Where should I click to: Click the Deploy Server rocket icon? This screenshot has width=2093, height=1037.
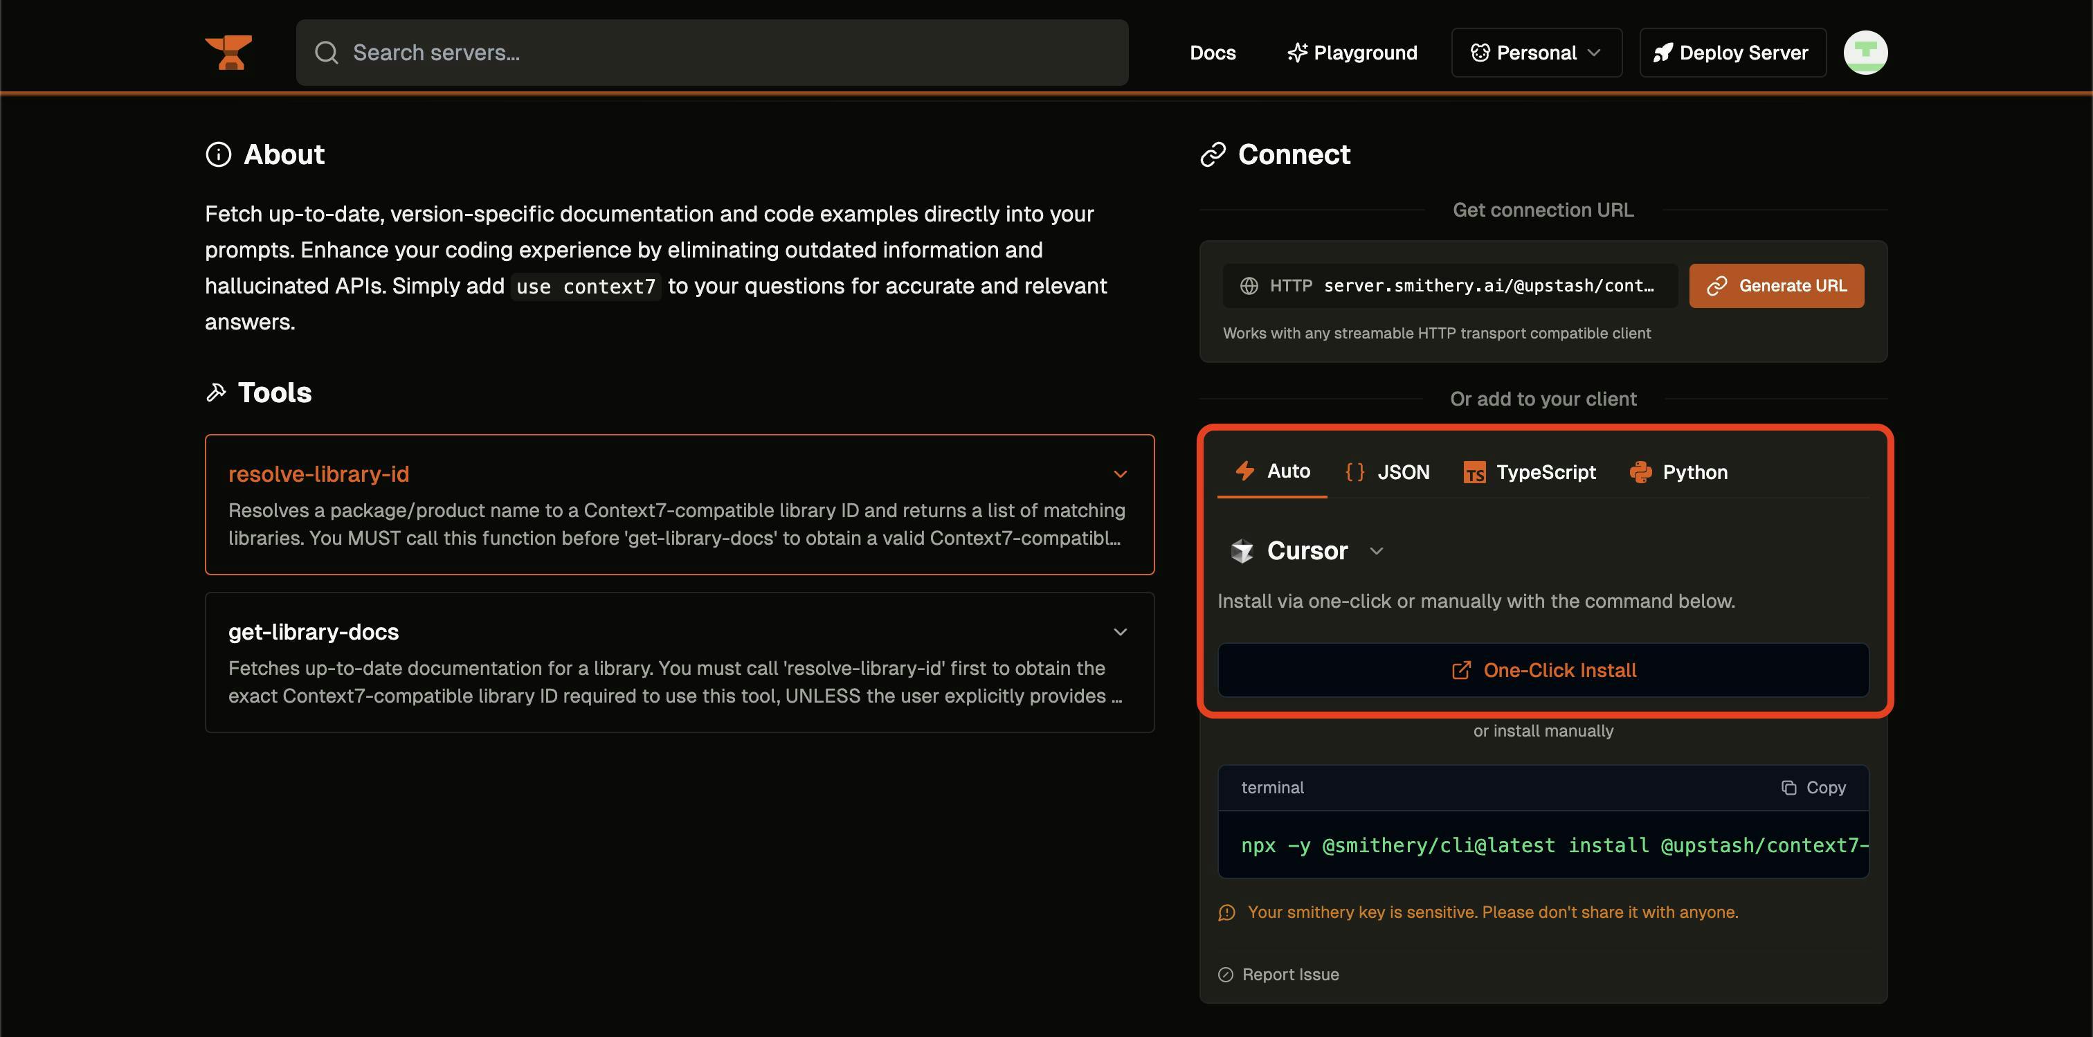pyautogui.click(x=1663, y=53)
